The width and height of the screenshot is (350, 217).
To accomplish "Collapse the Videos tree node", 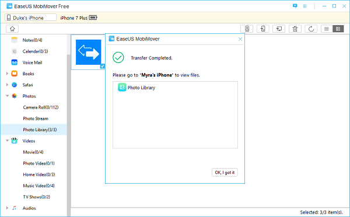I will [7, 141].
